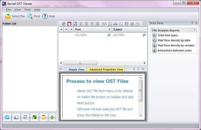Click the Help question mark icon
The image size is (201, 130).
pyautogui.click(x=45, y=16)
